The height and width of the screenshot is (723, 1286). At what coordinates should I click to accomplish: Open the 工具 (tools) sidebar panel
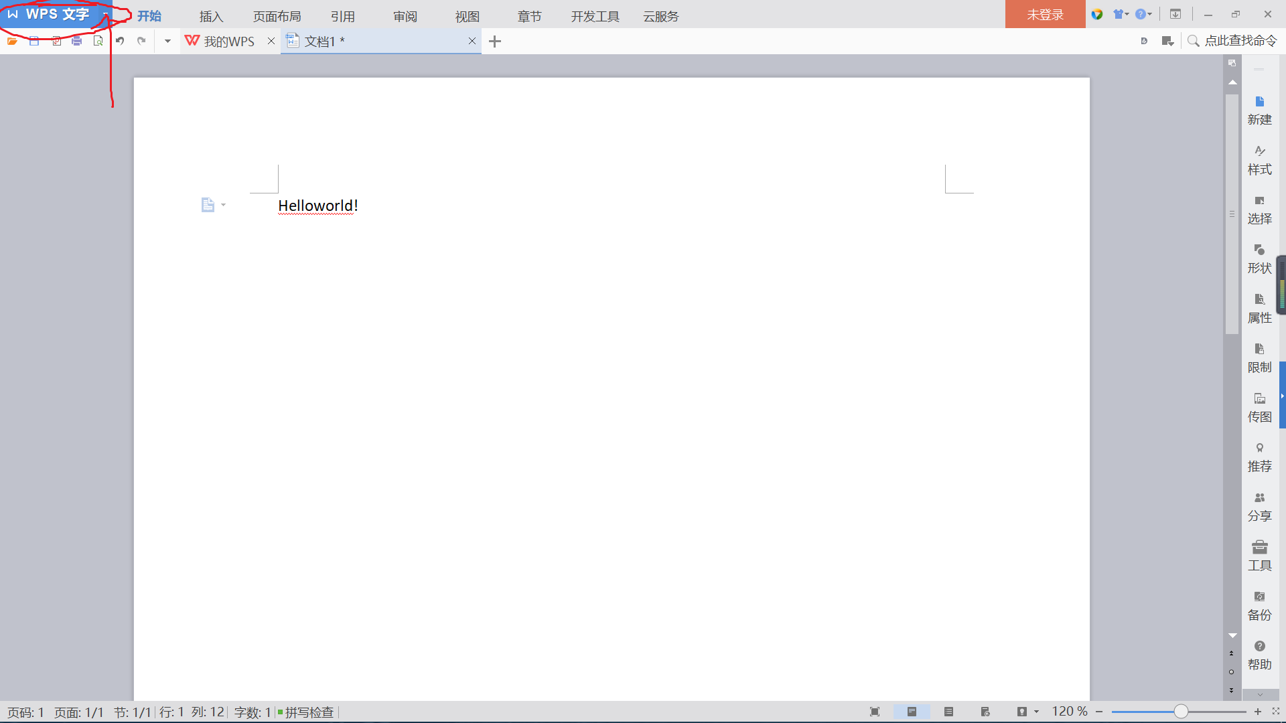point(1259,556)
